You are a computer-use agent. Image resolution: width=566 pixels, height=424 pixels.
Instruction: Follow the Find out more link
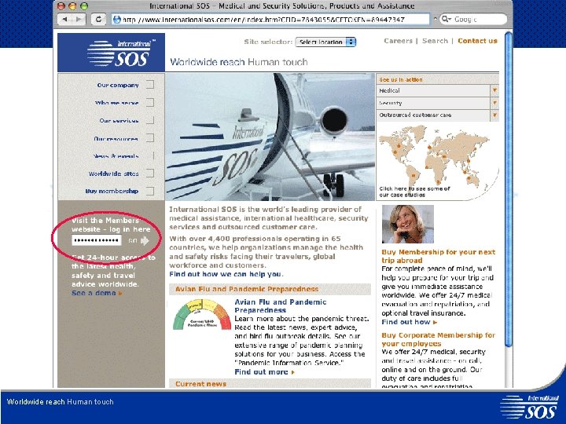tap(264, 371)
